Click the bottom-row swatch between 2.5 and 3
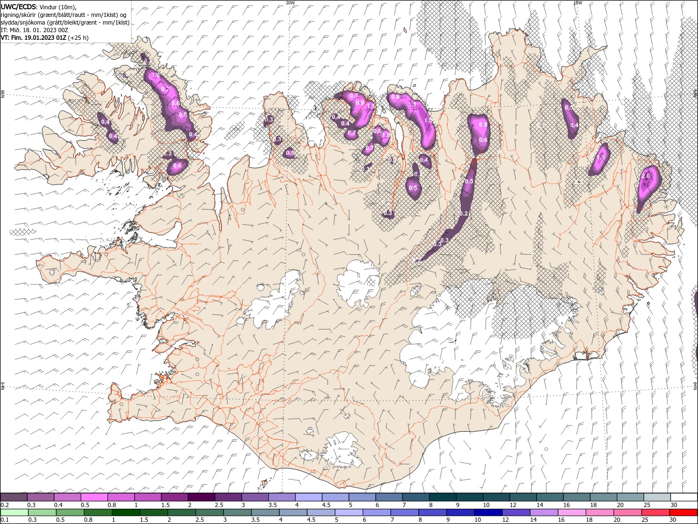This screenshot has width=698, height=524. coord(209,513)
